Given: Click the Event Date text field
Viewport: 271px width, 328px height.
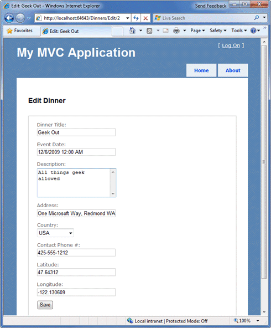Looking at the screenshot, I should [x=76, y=152].
